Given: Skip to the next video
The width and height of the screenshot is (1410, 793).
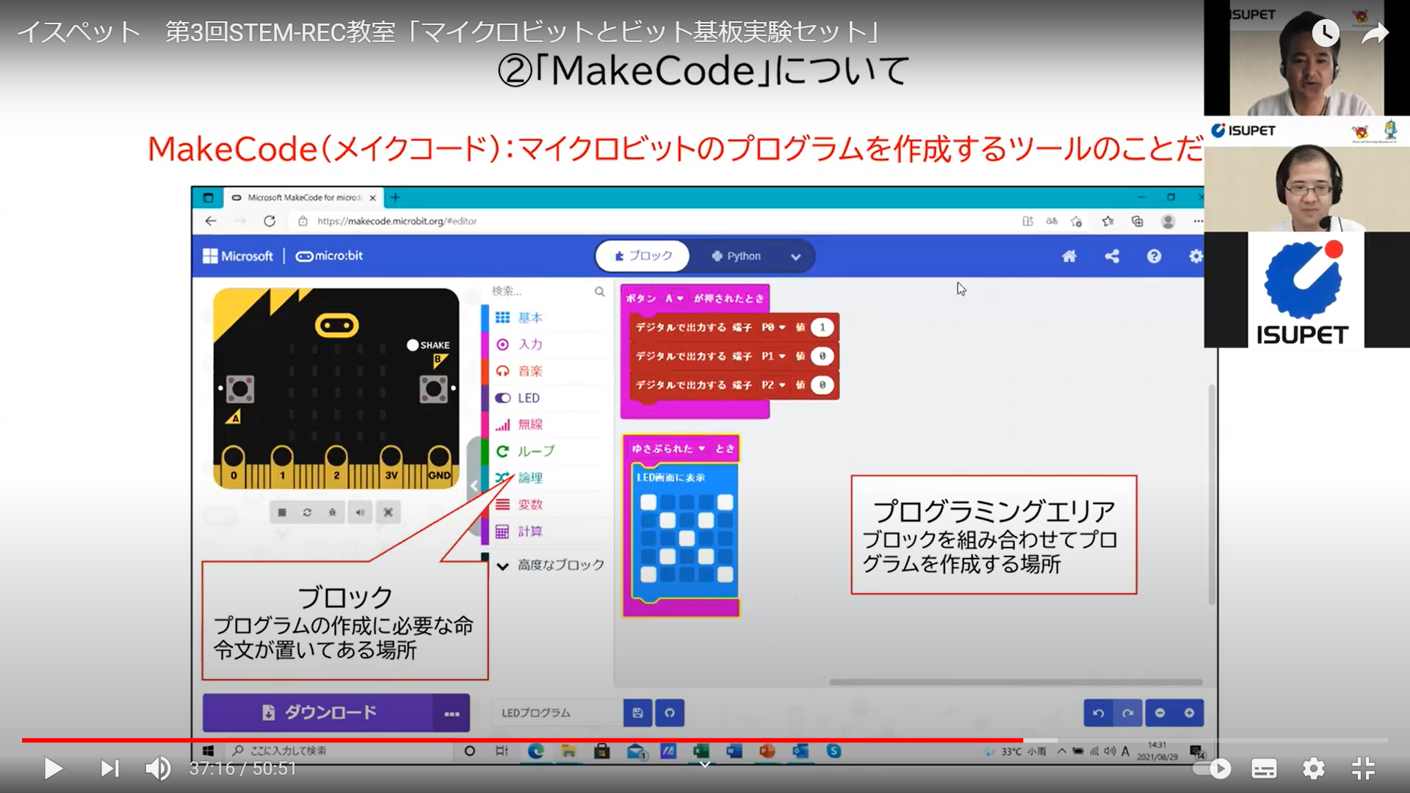Looking at the screenshot, I should tap(109, 769).
